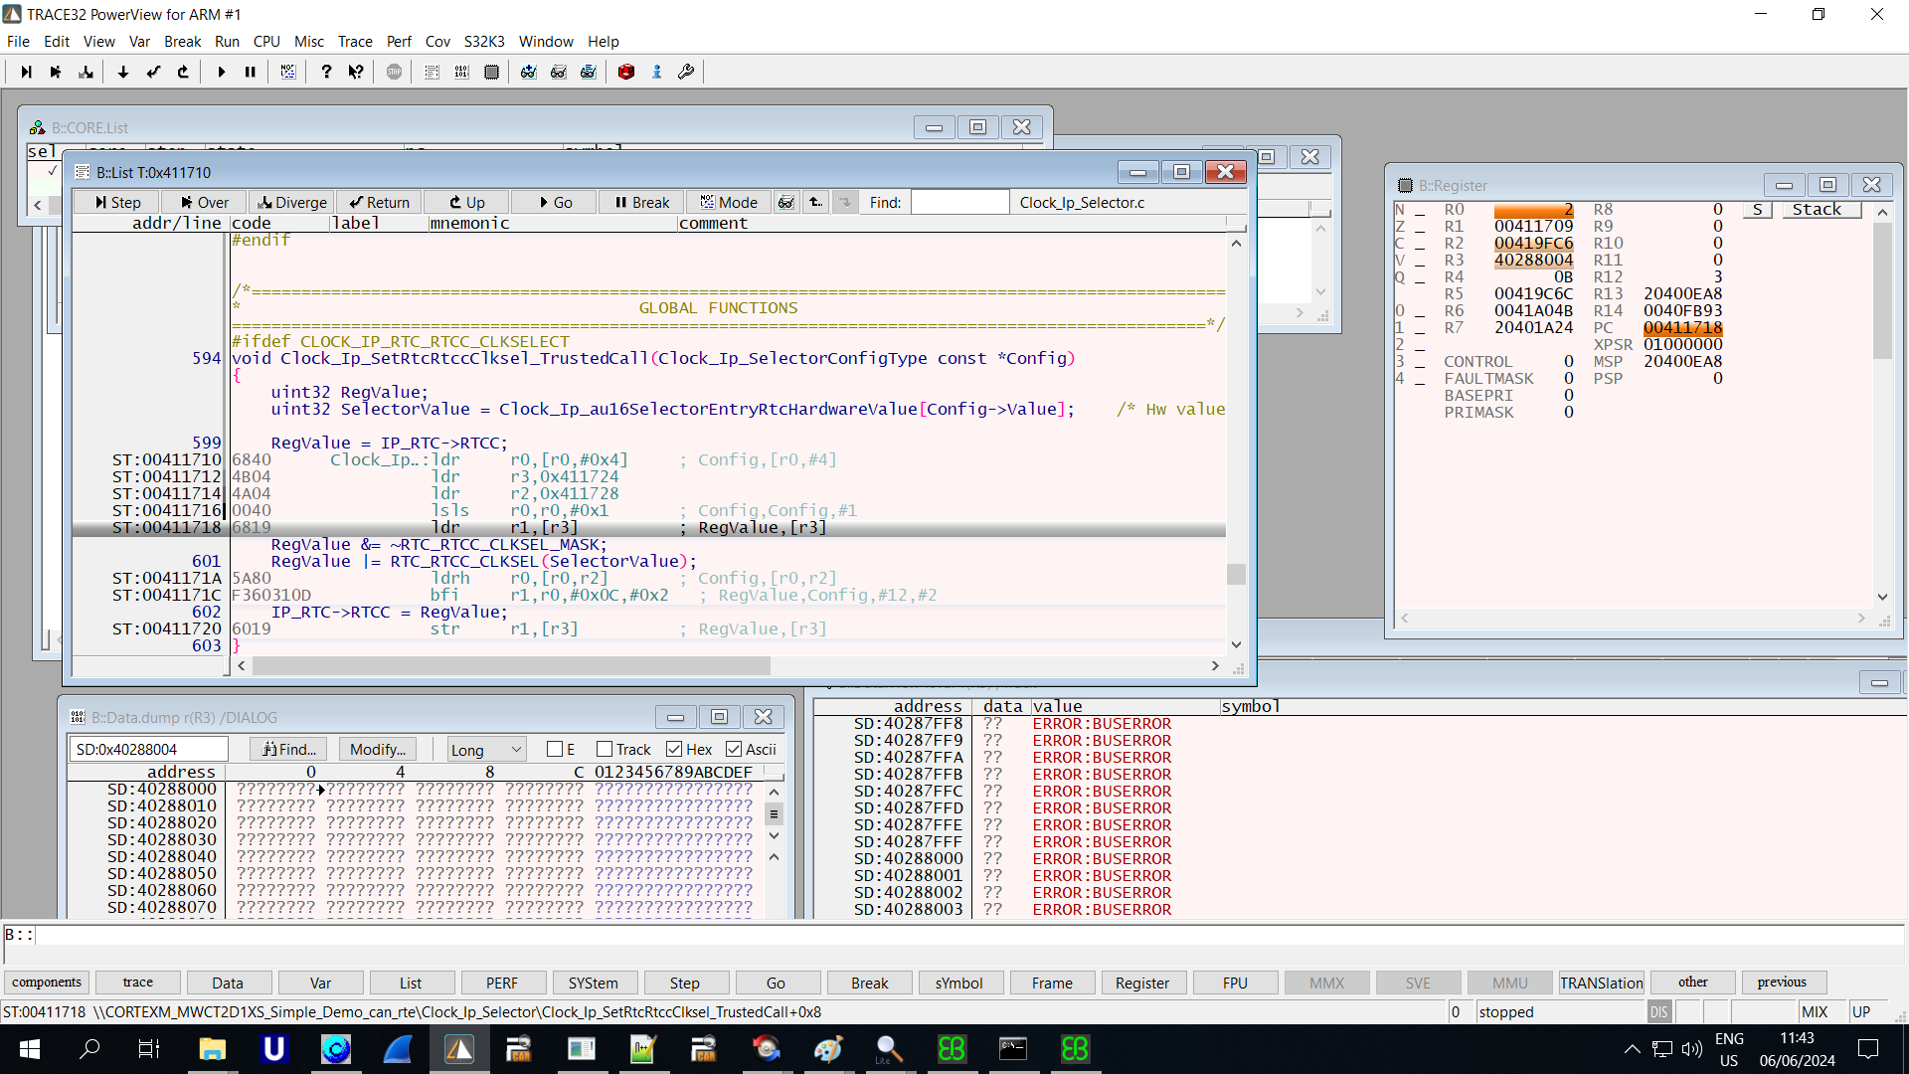Open the memory dump 0101 icon
The height and width of the screenshot is (1074, 1909).
(461, 72)
